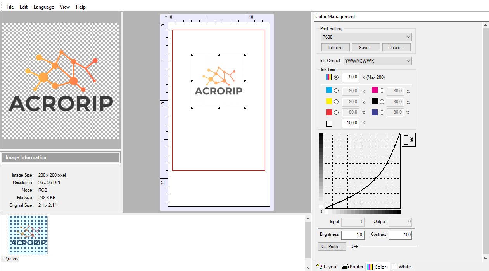Open the Ink Channel YWWMCWWK dropdown
Screen dimensions: 489x271
coord(378,61)
